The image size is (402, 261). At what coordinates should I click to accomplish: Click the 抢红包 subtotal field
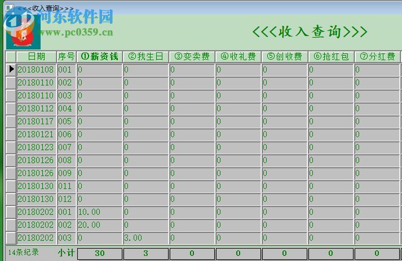pos(331,253)
